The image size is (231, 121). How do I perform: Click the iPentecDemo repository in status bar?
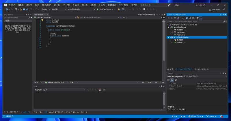pyautogui.click(x=196, y=116)
